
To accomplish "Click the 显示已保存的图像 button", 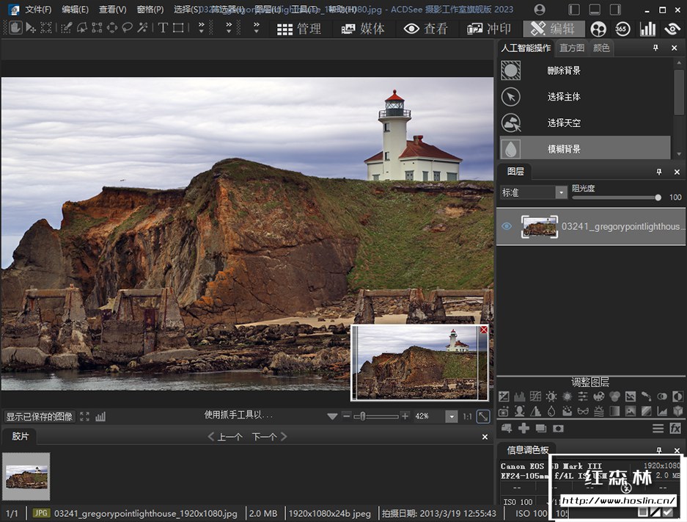I will click(40, 416).
